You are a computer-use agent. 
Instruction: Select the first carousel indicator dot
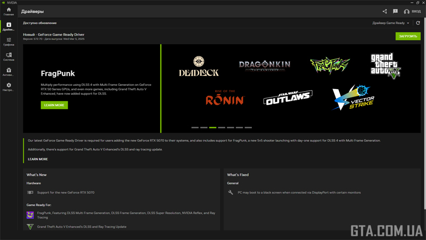point(195,127)
